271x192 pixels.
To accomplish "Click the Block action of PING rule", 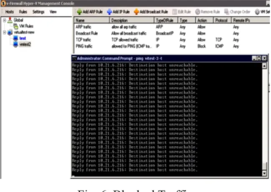I will (202, 46).
